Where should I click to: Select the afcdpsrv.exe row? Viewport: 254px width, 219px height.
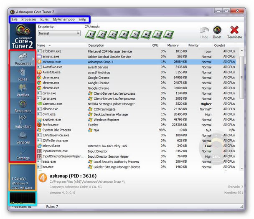tap(136, 51)
